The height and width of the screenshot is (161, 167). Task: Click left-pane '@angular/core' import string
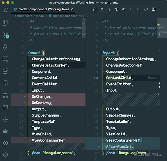(58, 153)
